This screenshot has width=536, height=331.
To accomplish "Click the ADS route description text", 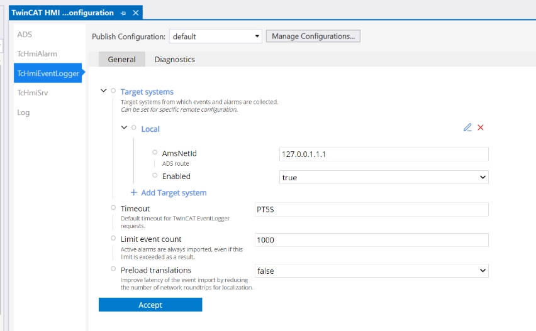I will pyautogui.click(x=176, y=164).
